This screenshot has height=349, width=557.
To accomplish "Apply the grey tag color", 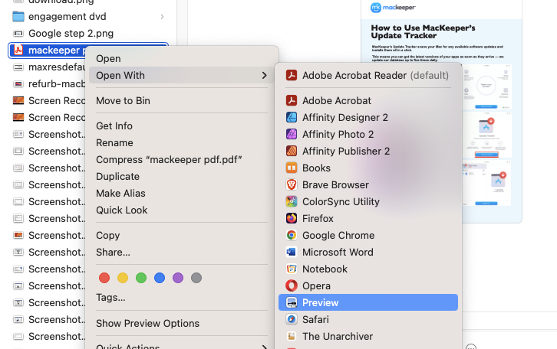I will click(196, 278).
